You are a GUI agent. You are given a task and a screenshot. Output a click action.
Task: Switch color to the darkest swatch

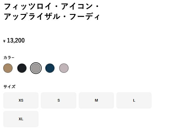(22, 68)
